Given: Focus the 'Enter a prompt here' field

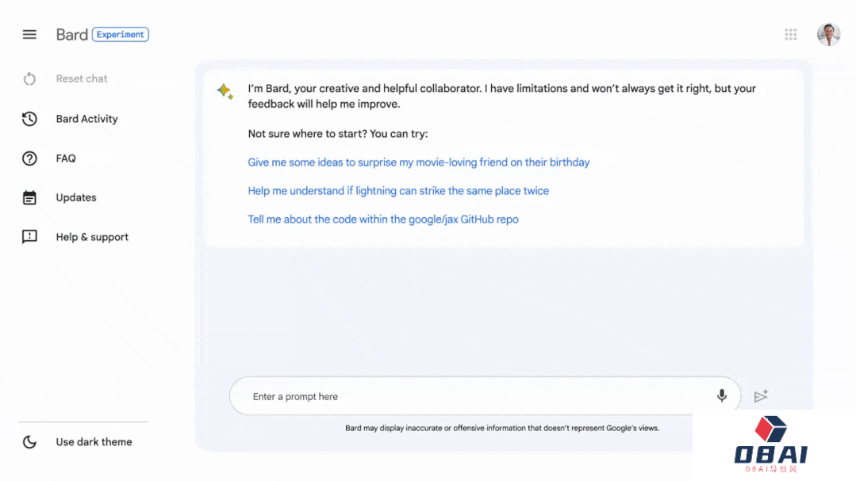Looking at the screenshot, I should coord(485,396).
